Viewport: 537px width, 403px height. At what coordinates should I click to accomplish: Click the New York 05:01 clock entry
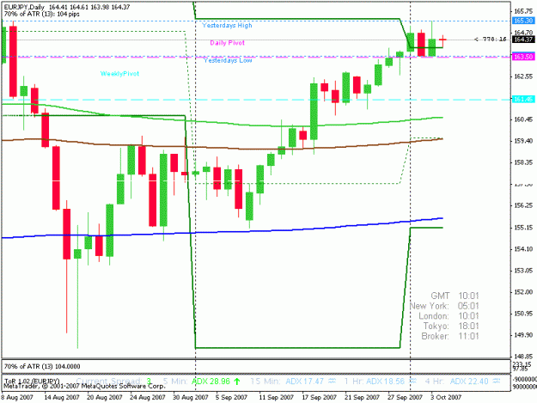(x=444, y=306)
